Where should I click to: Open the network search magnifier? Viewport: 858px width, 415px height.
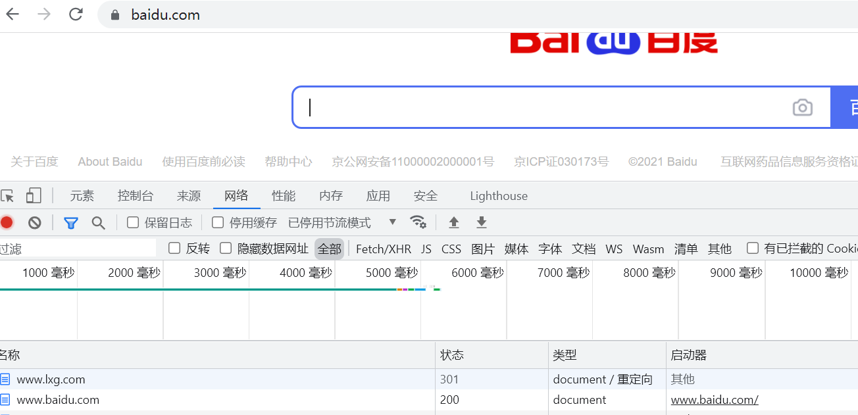(x=99, y=223)
